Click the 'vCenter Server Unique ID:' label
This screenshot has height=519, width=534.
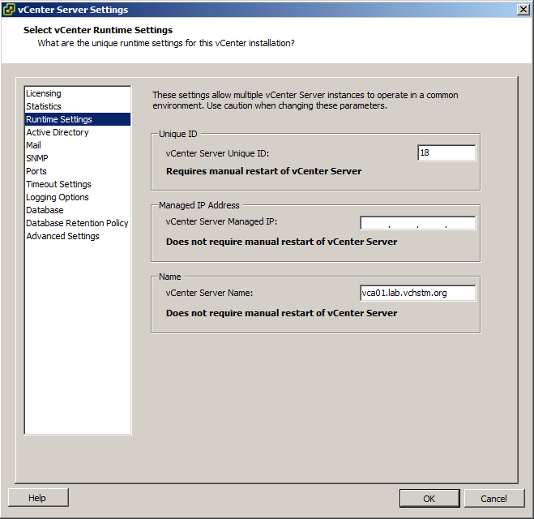(x=217, y=153)
